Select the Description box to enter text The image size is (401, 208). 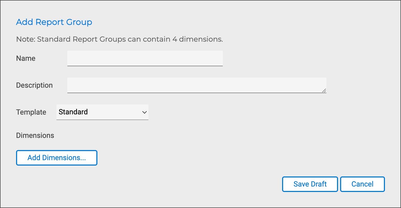coord(197,85)
